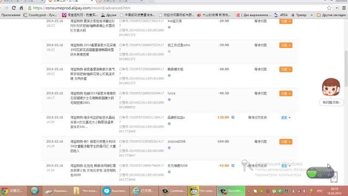Image resolution: width=348 pixels, height=196 pixels.
Task: Pay the -49.50 lunca order
Action: (285, 94)
